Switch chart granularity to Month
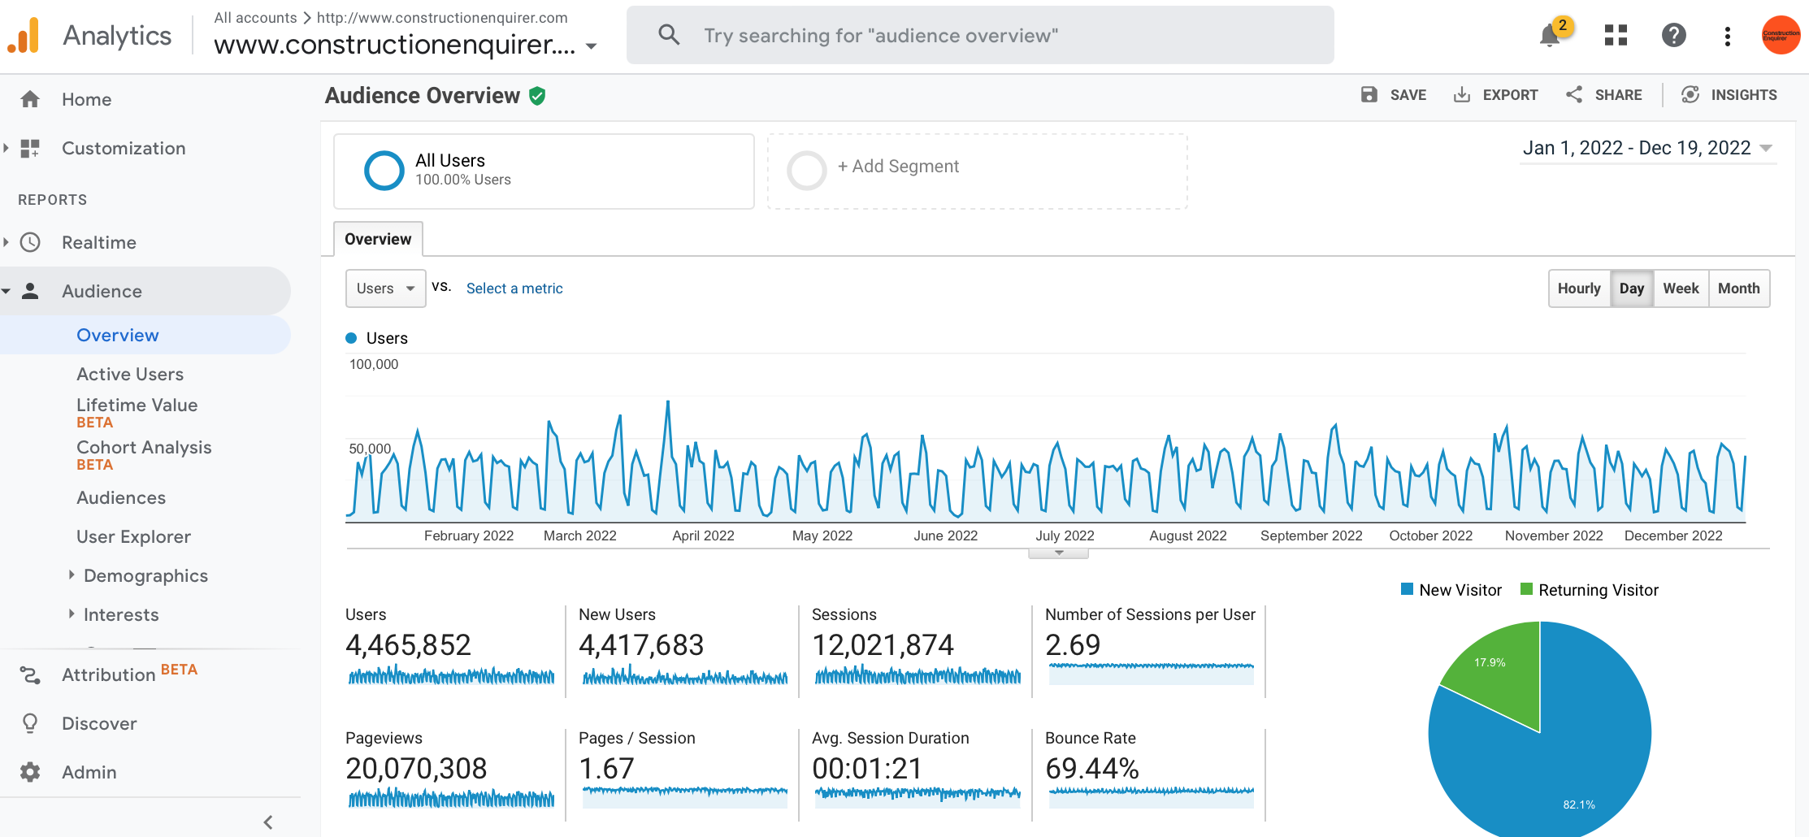1809x837 pixels. tap(1739, 288)
